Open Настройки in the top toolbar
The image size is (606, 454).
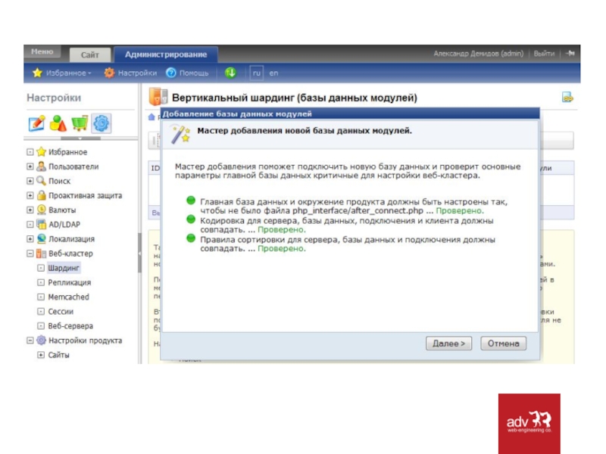tap(137, 73)
